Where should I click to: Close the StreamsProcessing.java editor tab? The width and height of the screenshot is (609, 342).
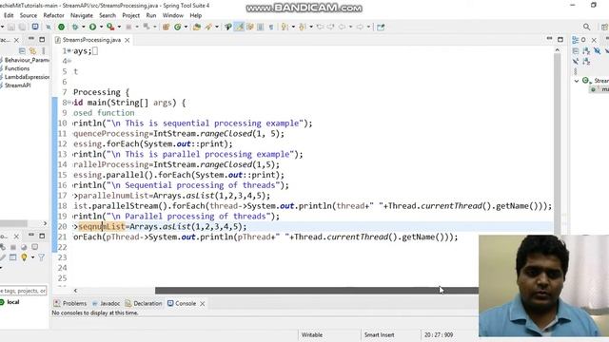coord(127,40)
